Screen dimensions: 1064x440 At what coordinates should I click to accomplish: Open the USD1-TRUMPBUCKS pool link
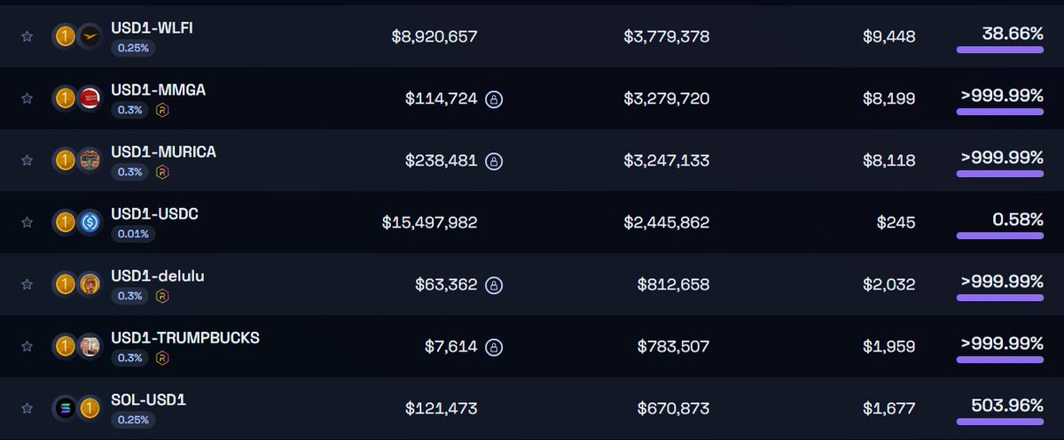(185, 337)
